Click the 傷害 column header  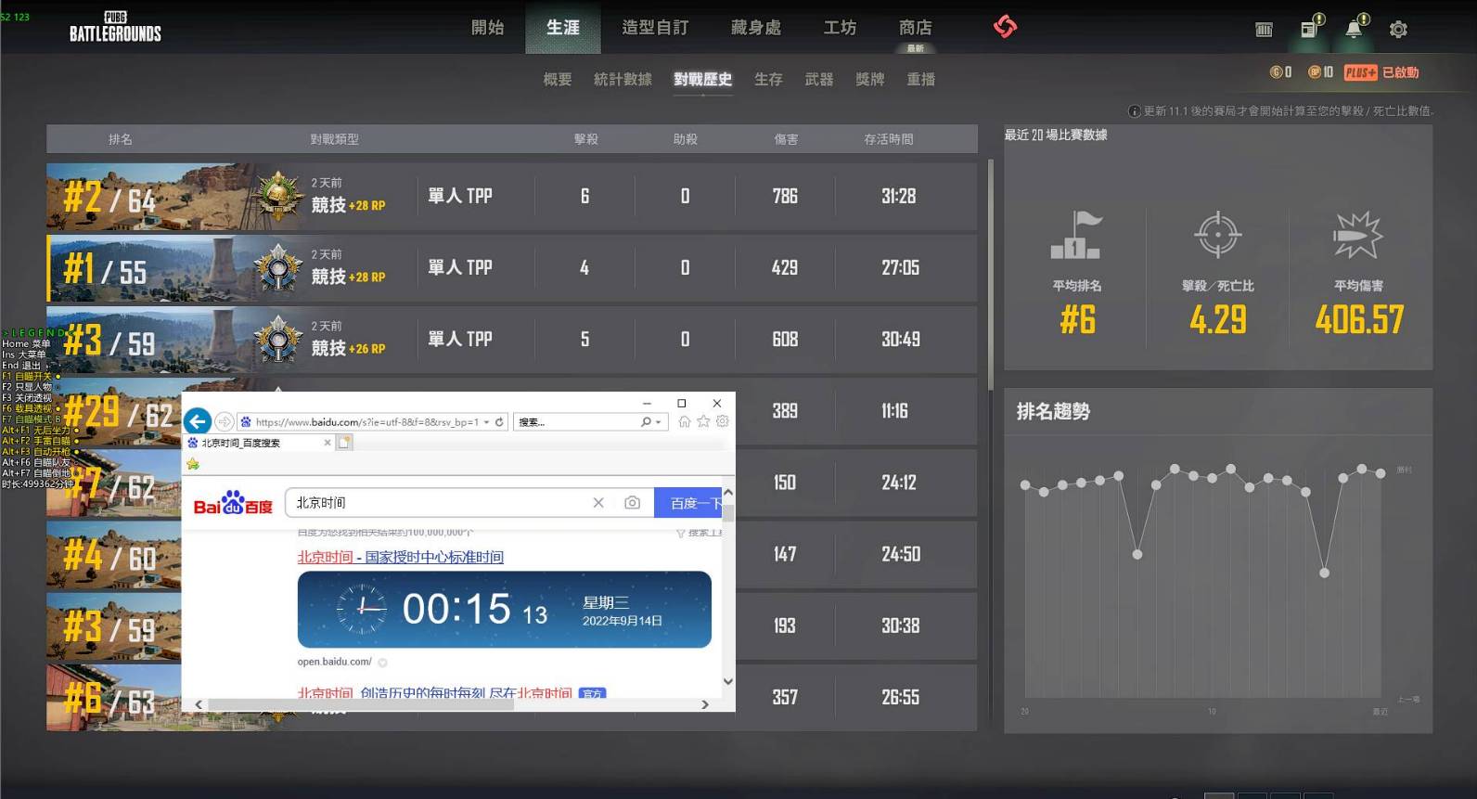point(786,139)
